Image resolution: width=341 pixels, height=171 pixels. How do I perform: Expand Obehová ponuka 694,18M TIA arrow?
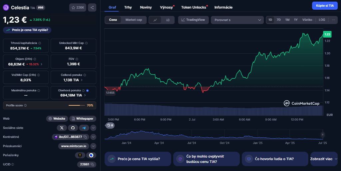[85, 95]
